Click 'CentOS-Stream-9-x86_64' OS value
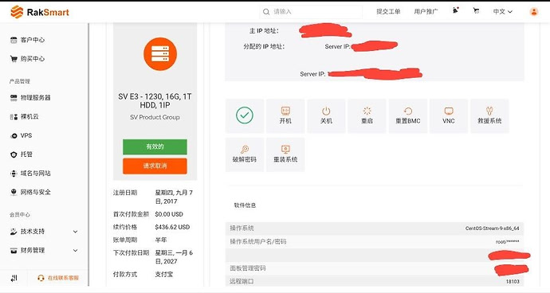 point(492,229)
